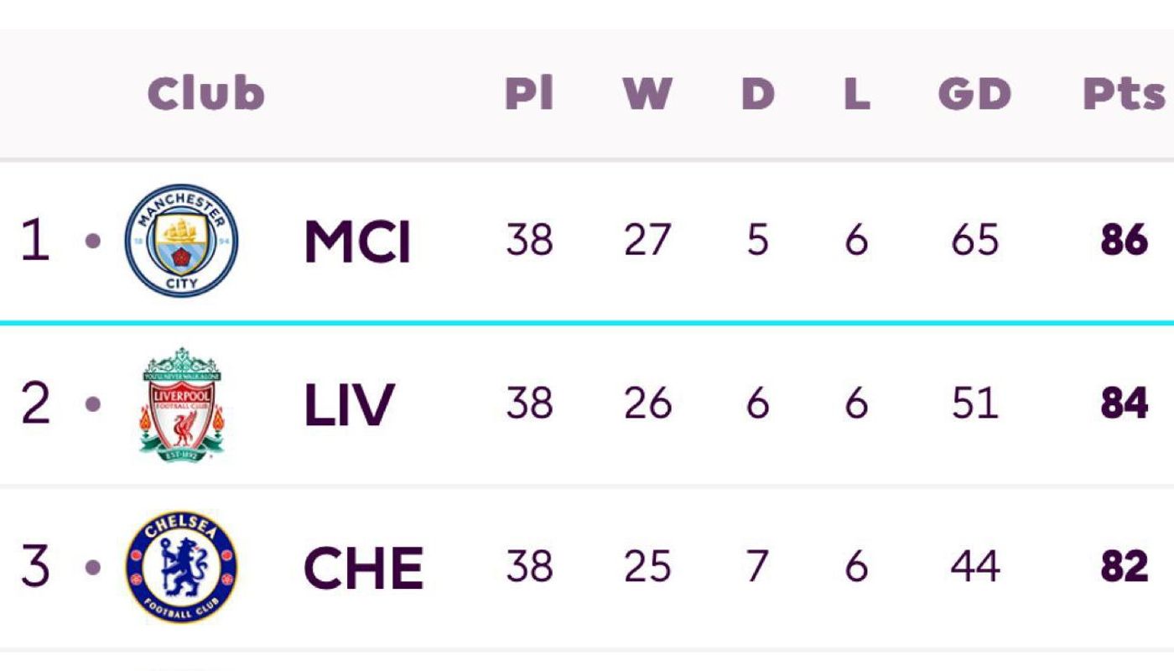This screenshot has height=671, width=1174.
Task: Click the Pl played column header
Action: point(529,93)
